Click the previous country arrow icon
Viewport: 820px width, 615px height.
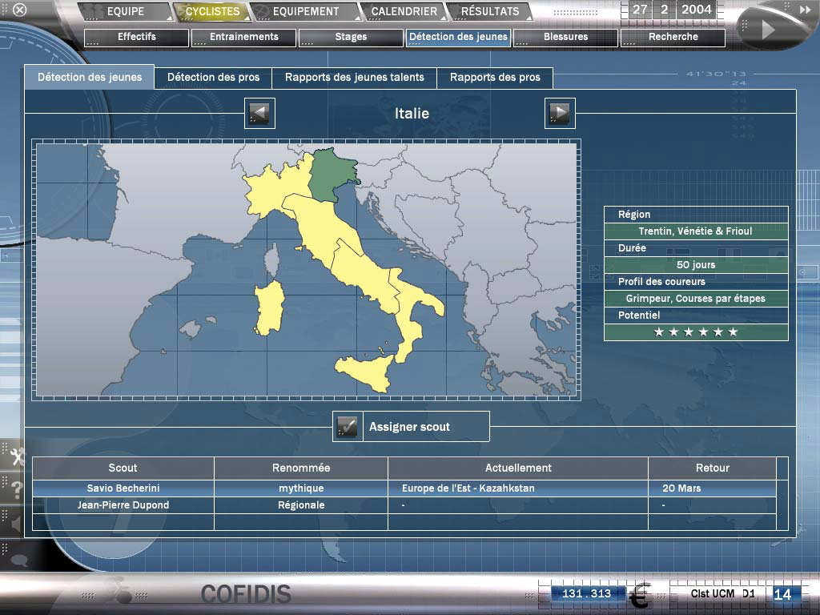(259, 114)
